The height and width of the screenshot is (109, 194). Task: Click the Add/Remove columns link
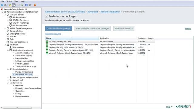coord(53,34)
